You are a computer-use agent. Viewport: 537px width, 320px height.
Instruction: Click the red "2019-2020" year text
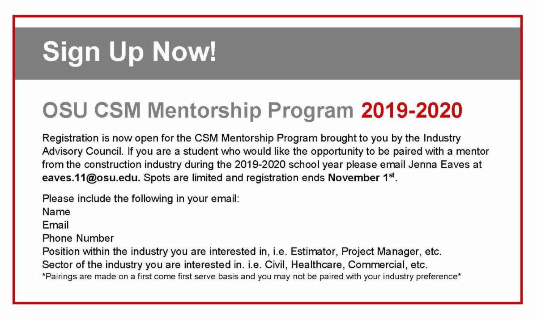[x=412, y=111]
